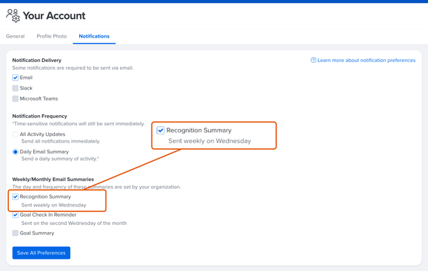
Task: Uncheck Goal Check In Reminder checkbox
Action: pos(15,215)
